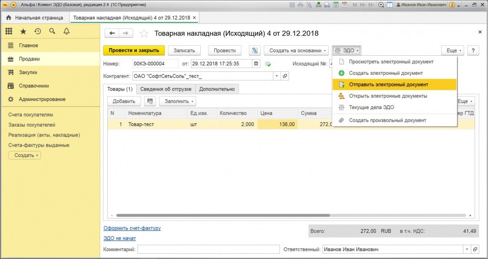Click into the Комментарий input field
Image resolution: width=488 pixels, height=259 pixels.
[208, 249]
